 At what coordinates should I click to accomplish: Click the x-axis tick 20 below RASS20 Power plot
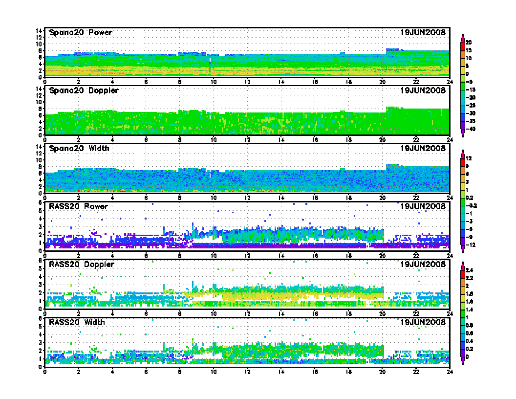(383, 256)
